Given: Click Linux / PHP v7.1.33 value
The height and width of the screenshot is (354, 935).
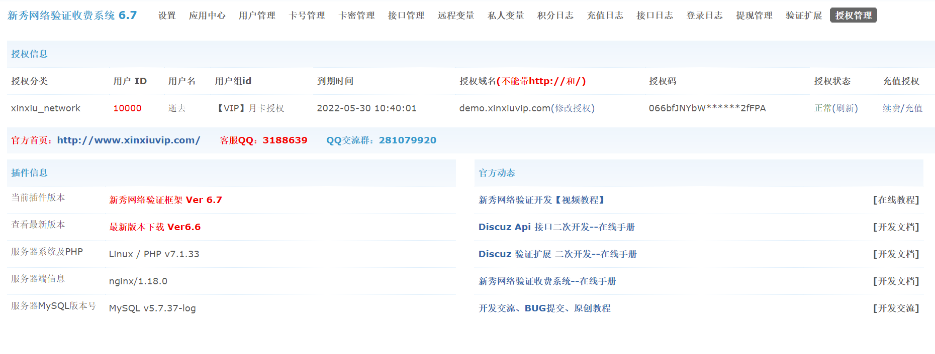Looking at the screenshot, I should (154, 254).
